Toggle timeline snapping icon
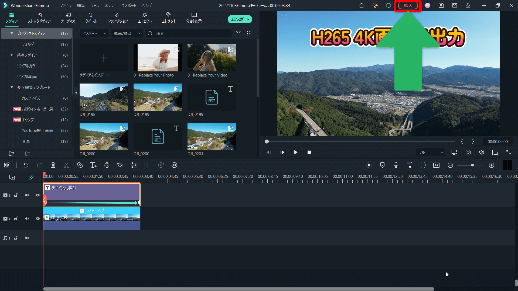Viewport: 518px width, 291px height. tap(423, 165)
